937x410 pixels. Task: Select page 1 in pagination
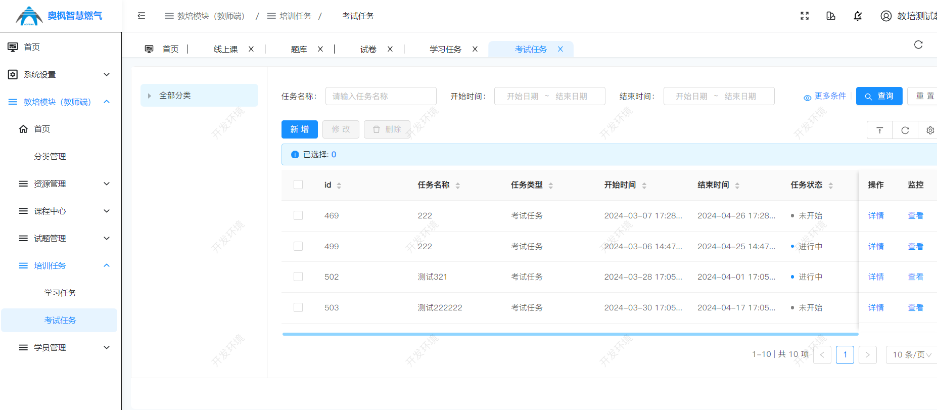click(845, 355)
